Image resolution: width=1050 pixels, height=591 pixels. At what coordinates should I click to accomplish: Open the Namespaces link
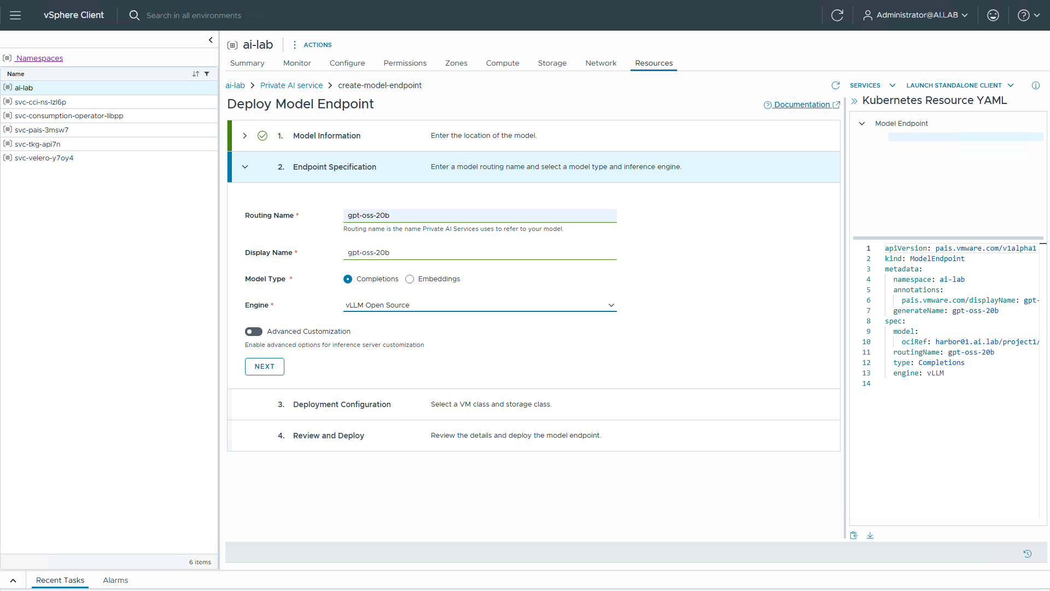point(39,58)
